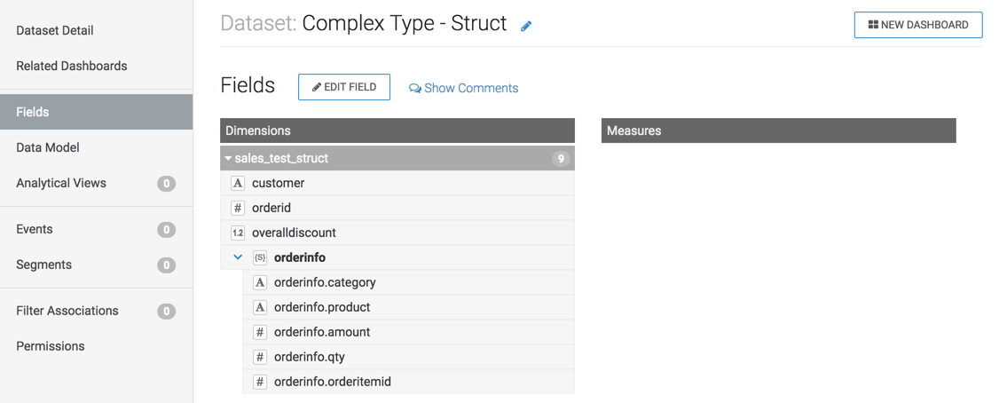Click the integer type icon for orderid

pos(238,208)
